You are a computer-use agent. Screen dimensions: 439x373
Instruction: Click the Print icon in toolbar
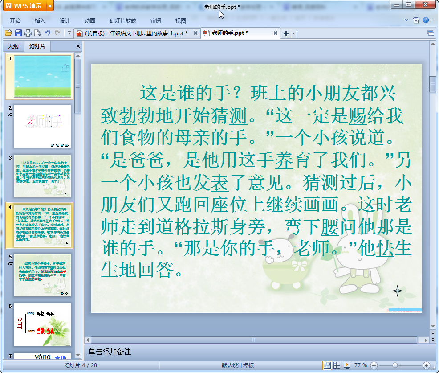[28, 33]
